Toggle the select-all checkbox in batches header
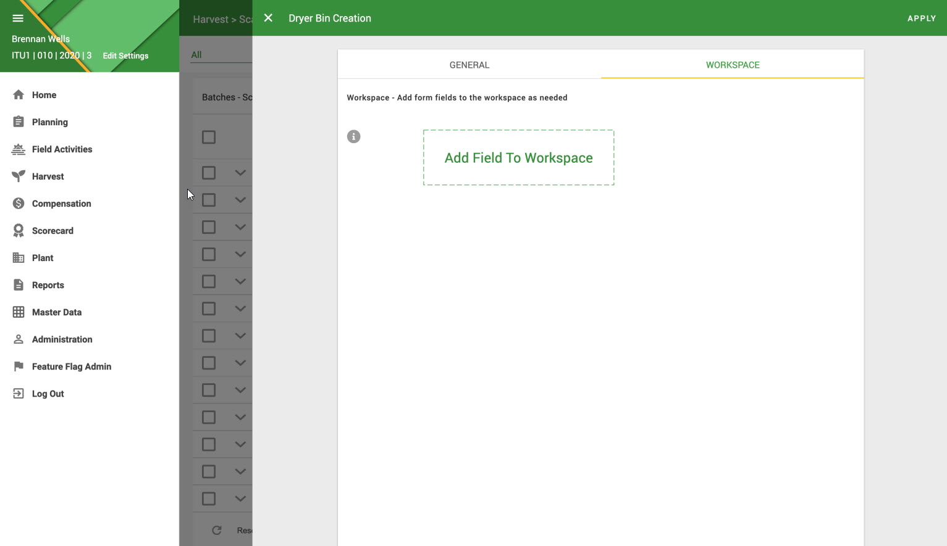 tap(209, 137)
